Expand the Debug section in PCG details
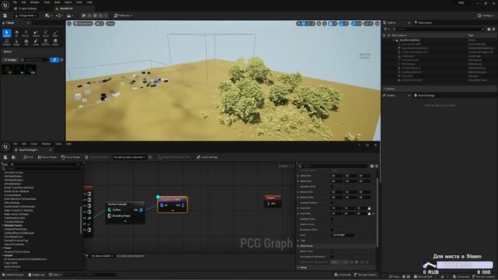498x280 pixels. pyautogui.click(x=298, y=268)
